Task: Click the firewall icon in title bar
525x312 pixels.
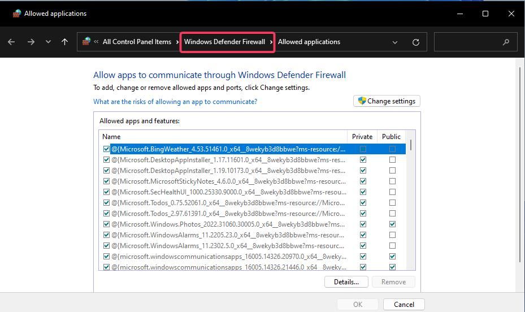Action: click(x=16, y=14)
